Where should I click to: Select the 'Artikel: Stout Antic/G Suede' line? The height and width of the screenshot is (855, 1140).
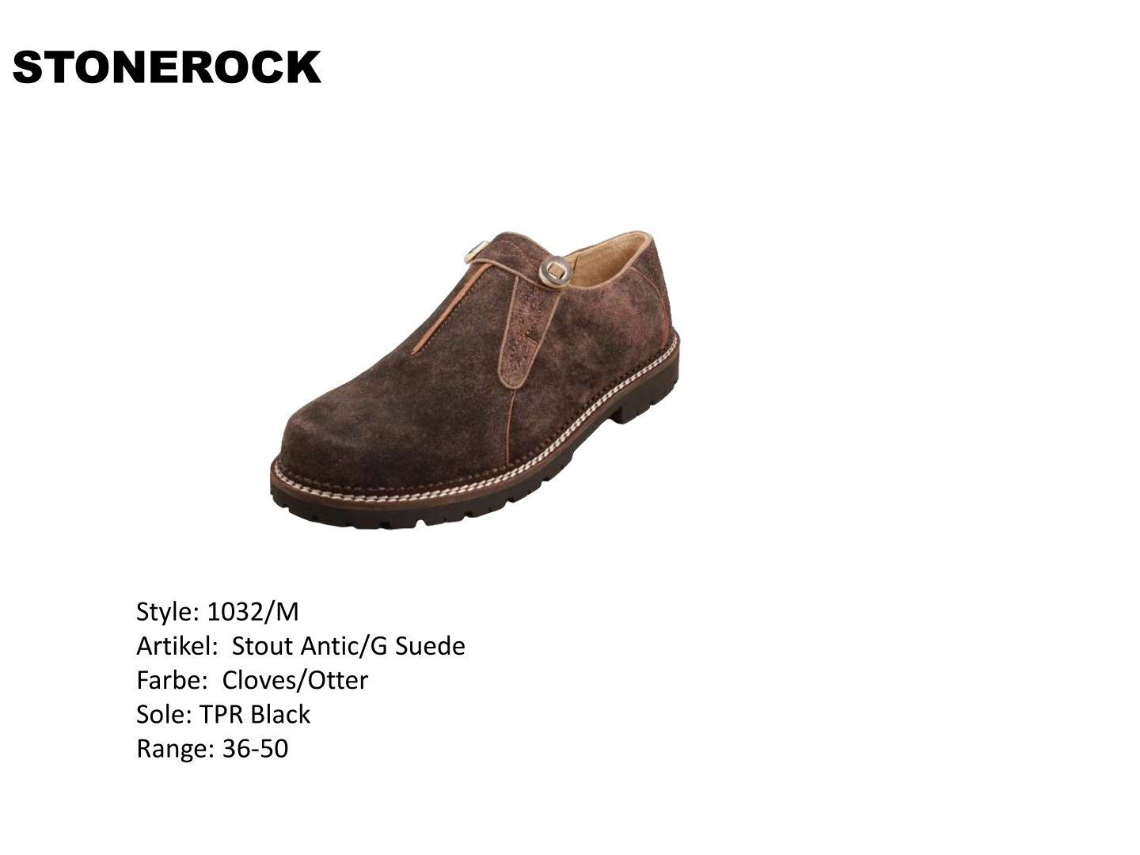point(301,646)
